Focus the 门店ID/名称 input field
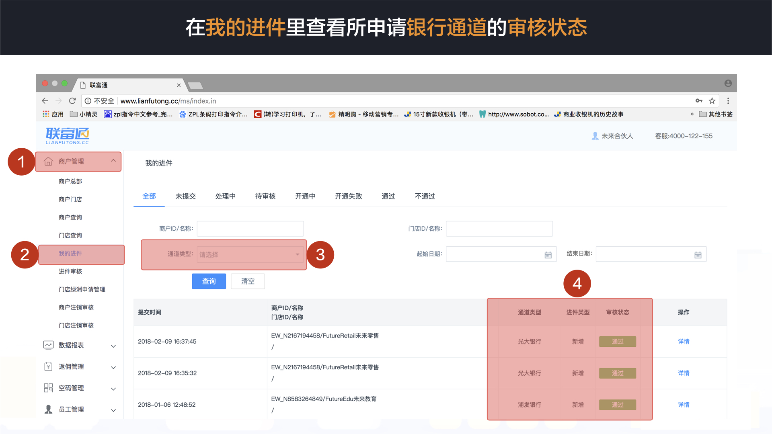 point(499,229)
